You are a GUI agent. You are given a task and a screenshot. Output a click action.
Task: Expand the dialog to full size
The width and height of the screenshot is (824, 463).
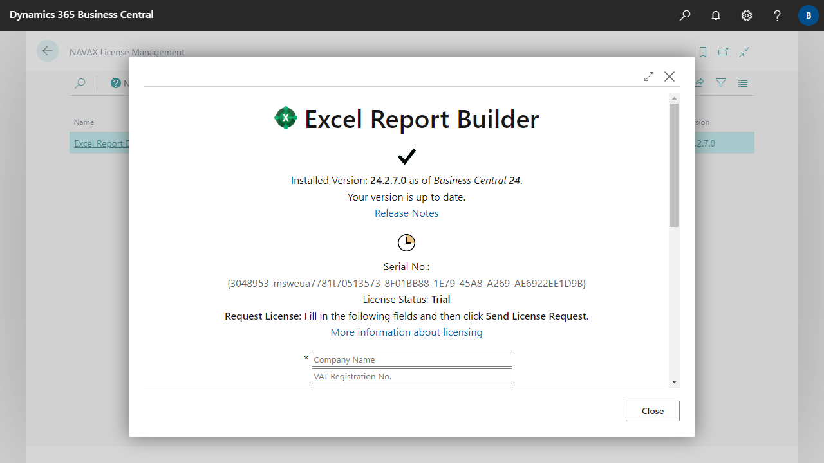point(649,77)
